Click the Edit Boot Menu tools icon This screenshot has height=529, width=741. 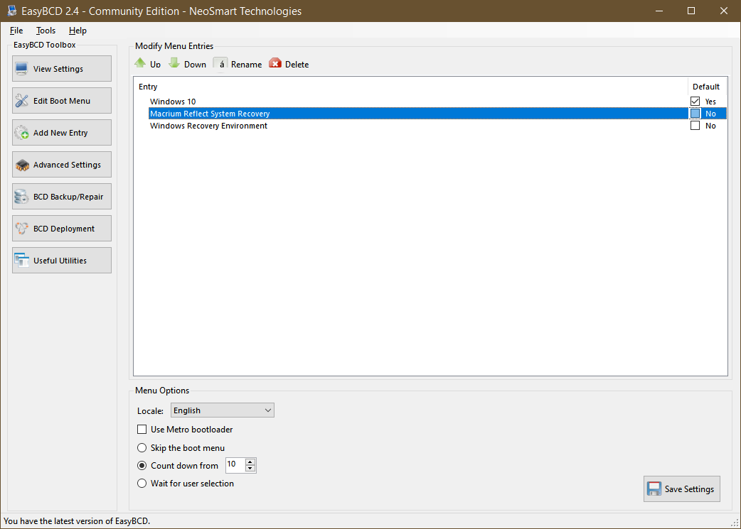click(22, 101)
